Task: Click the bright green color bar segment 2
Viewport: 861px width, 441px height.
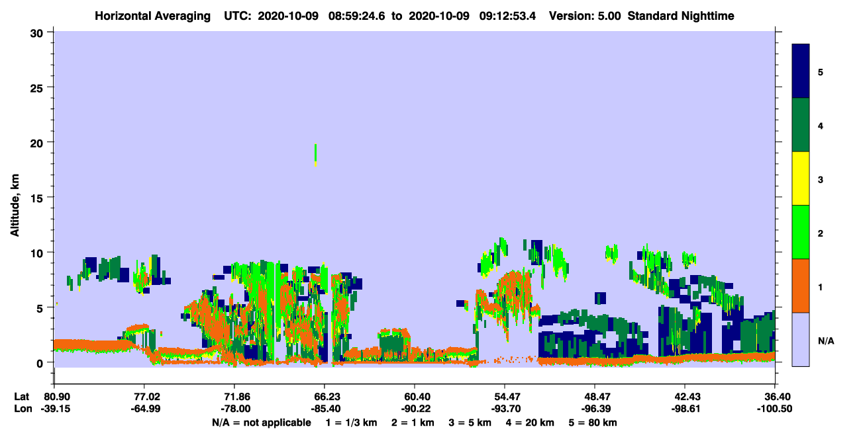Action: (x=801, y=231)
